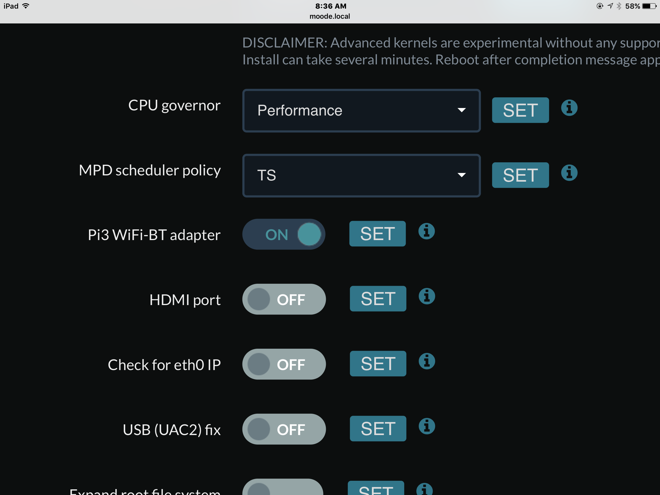Open info for CPU governor setting
The width and height of the screenshot is (660, 495).
click(x=569, y=108)
